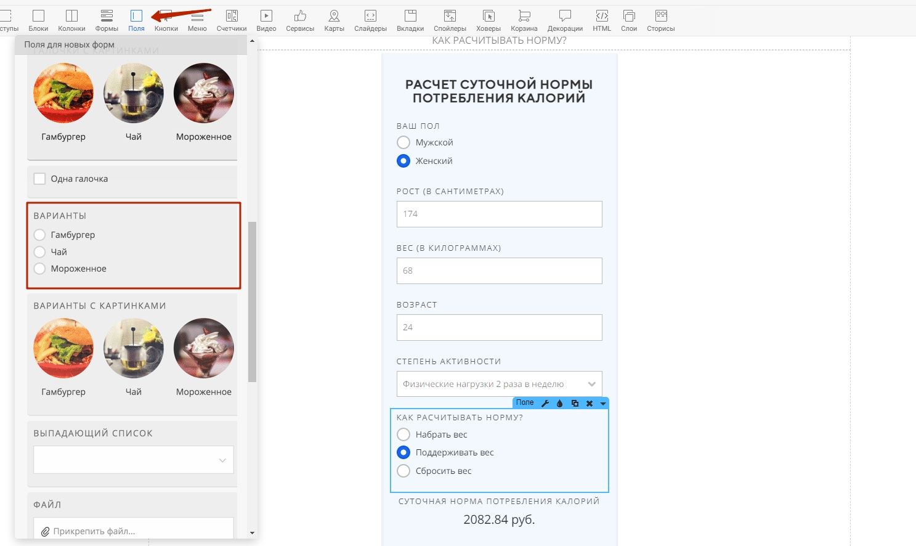Open the Кнопки toolbar section
The height and width of the screenshot is (546, 916).
tap(166, 20)
